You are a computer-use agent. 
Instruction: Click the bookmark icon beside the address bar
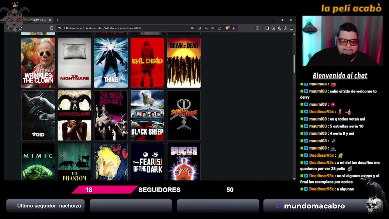[x=52, y=28]
